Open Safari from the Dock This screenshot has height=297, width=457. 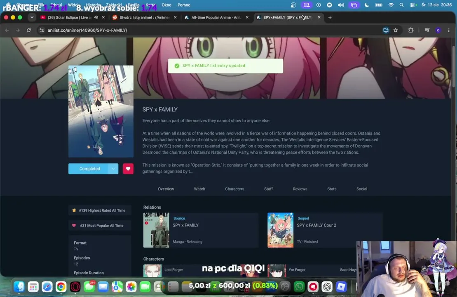click(47, 287)
